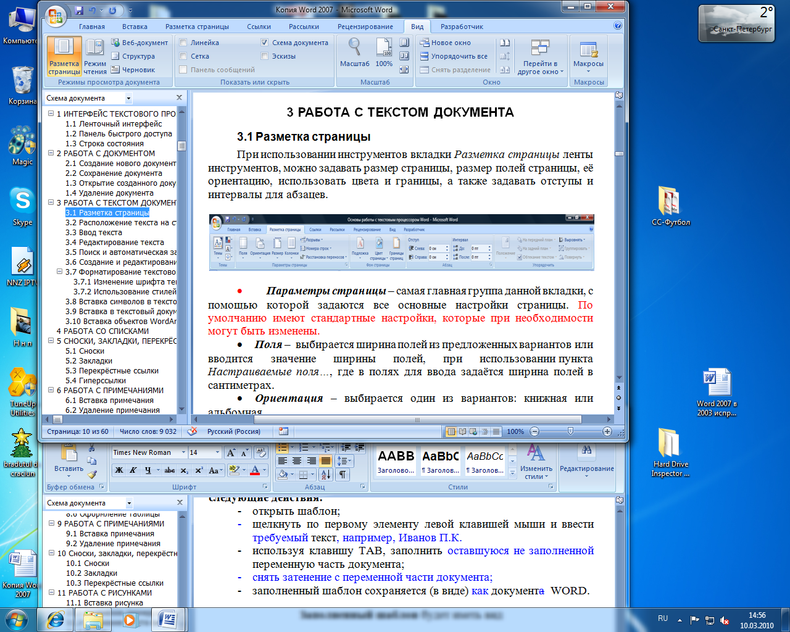
Task: Open font size 14 dropdown in back window
Action: pyautogui.click(x=217, y=452)
